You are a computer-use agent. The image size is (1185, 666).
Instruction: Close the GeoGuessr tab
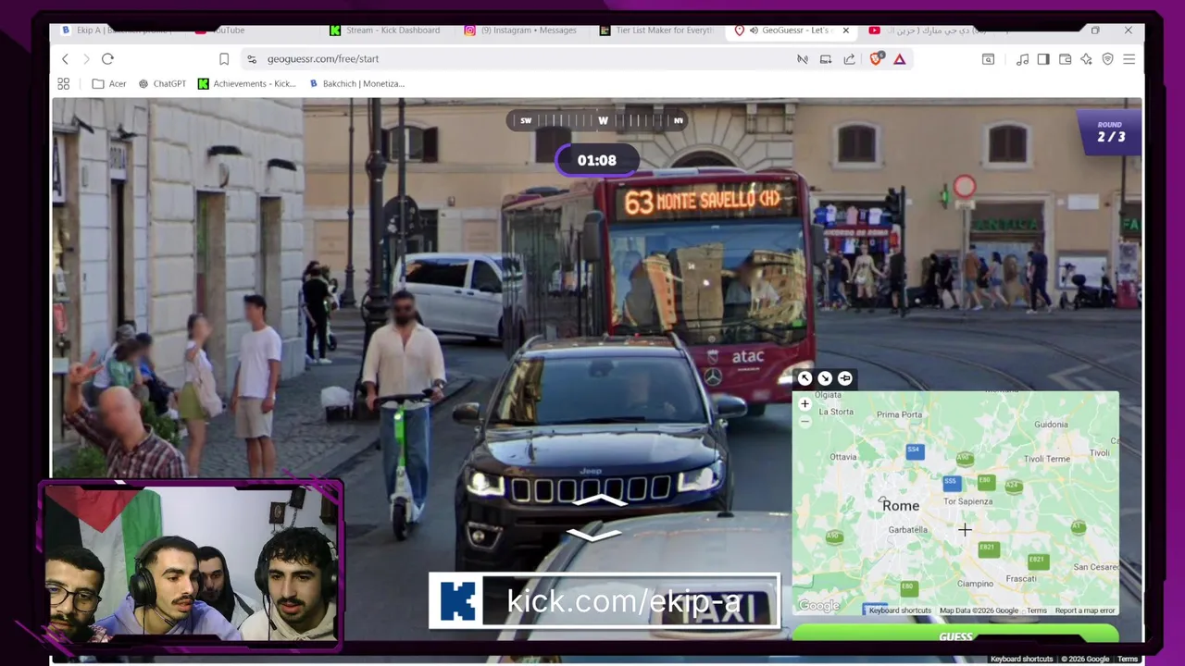pyautogui.click(x=845, y=31)
